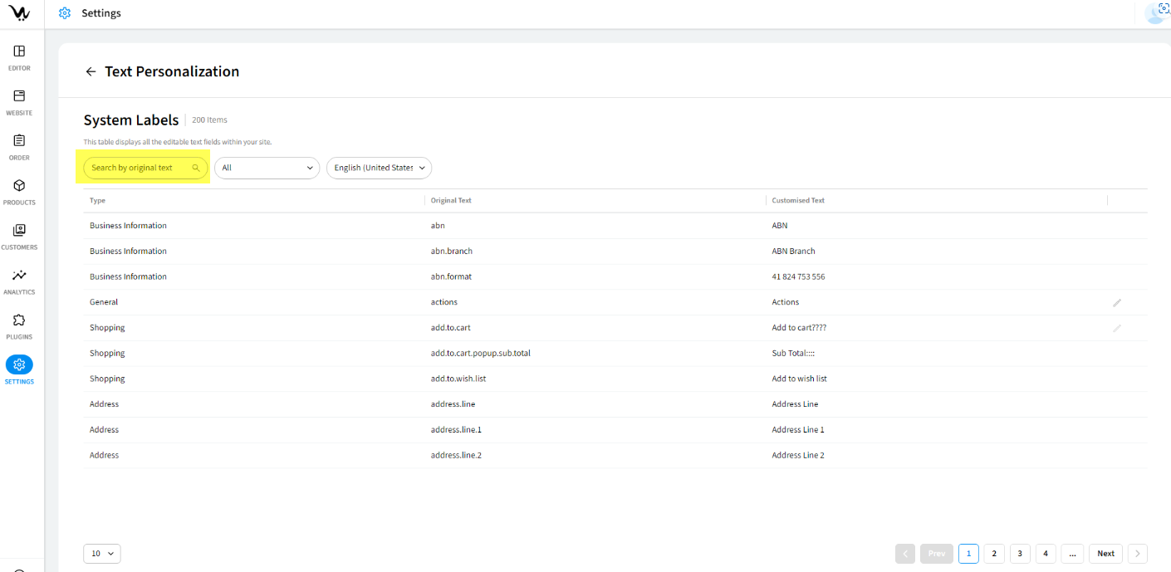Expand the All type filter dropdown

pyautogui.click(x=267, y=168)
